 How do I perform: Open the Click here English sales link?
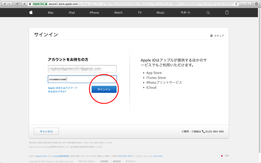158,156
